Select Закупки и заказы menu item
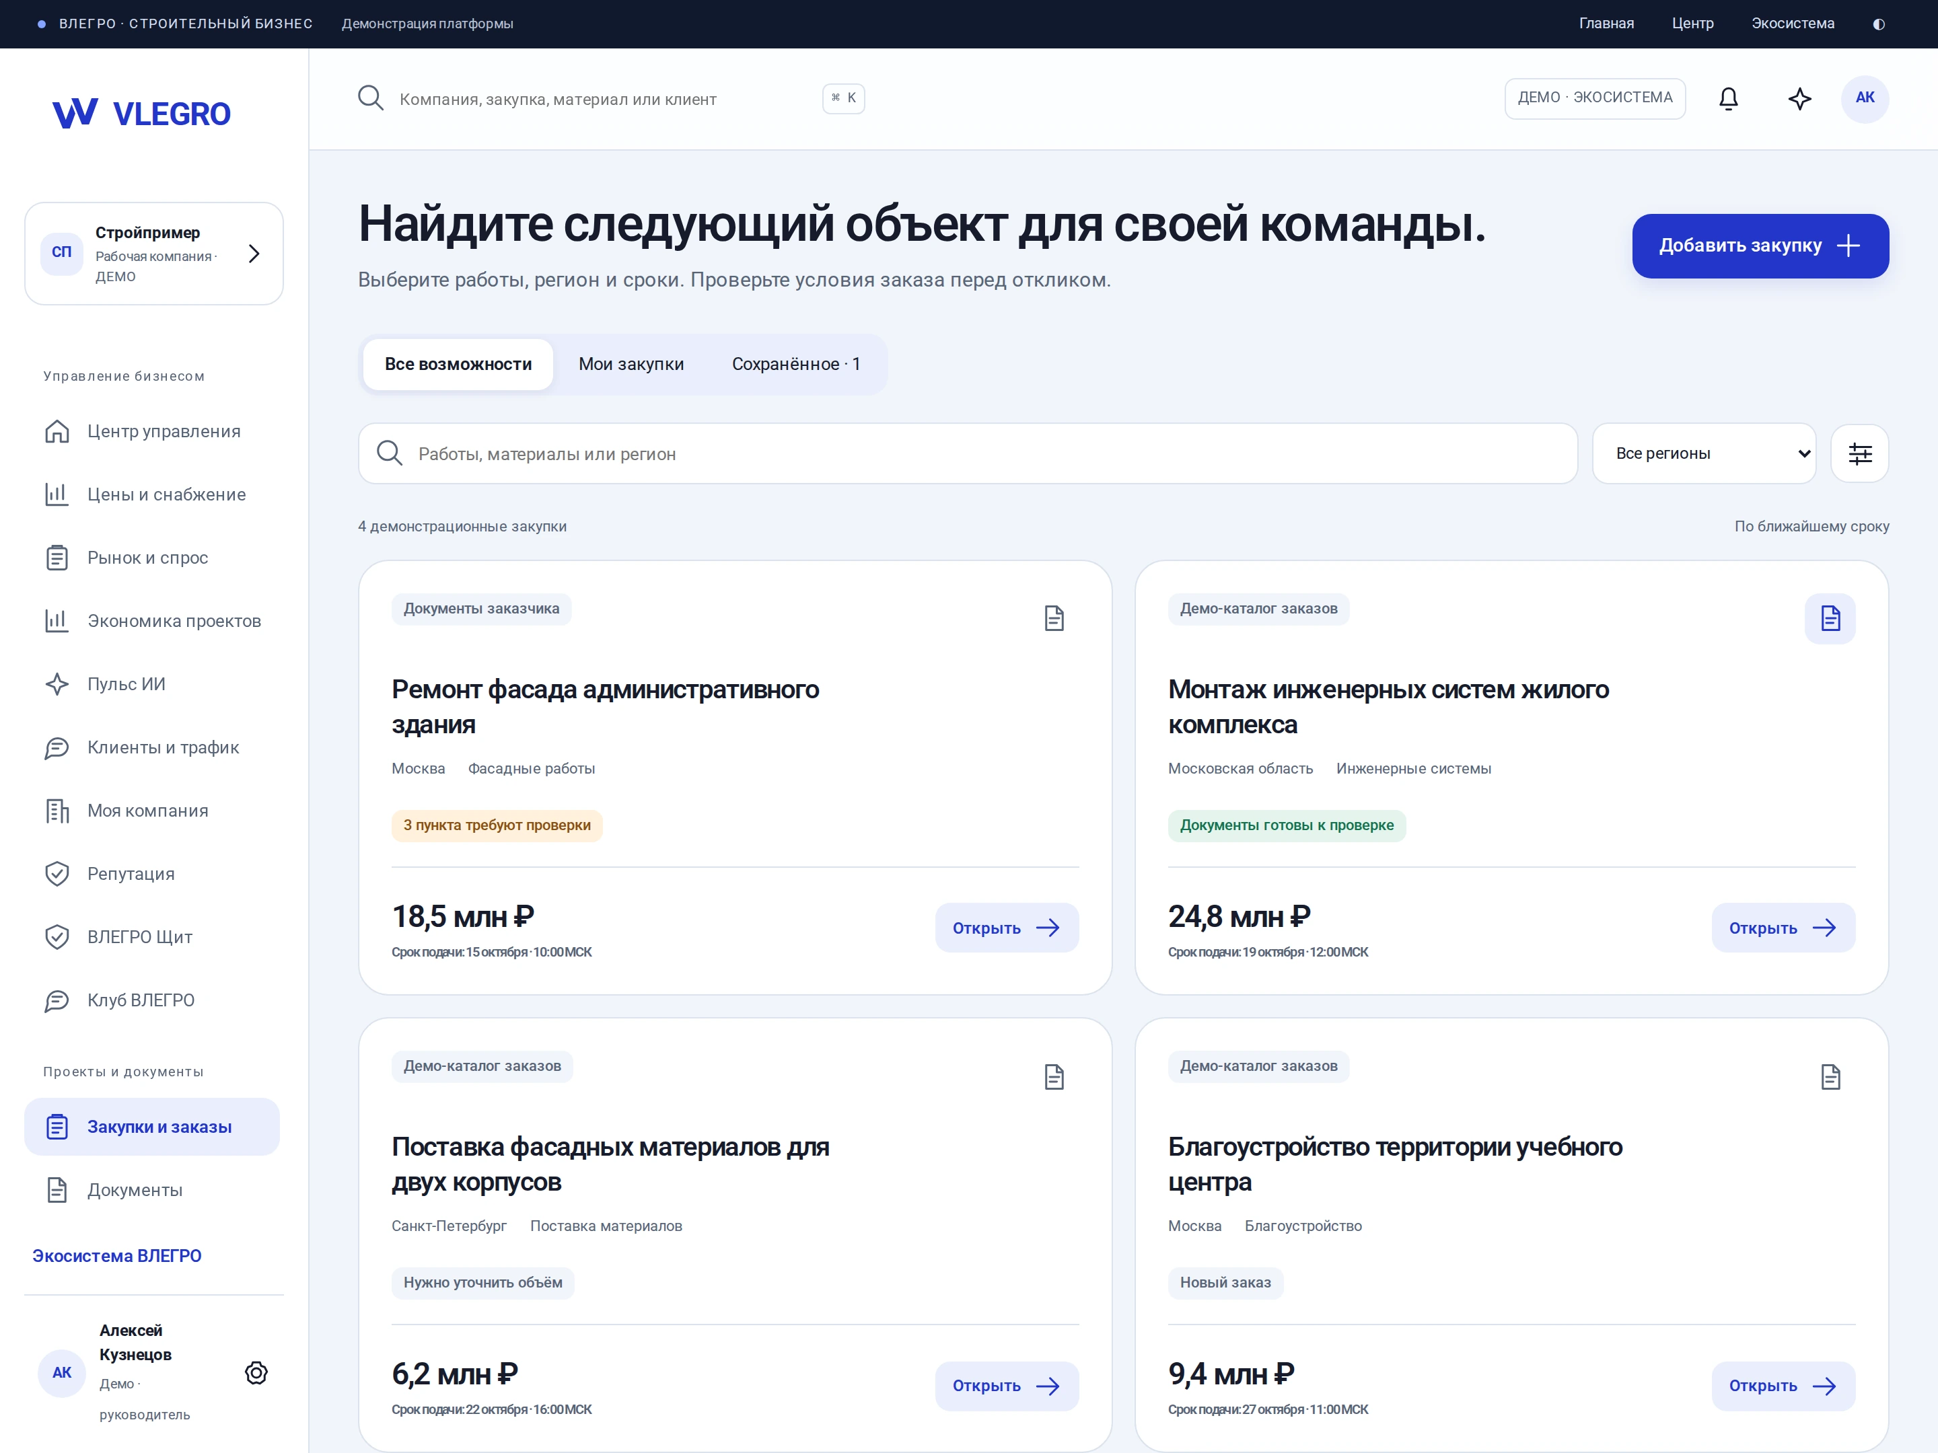Image resolution: width=1938 pixels, height=1453 pixels. 153,1127
